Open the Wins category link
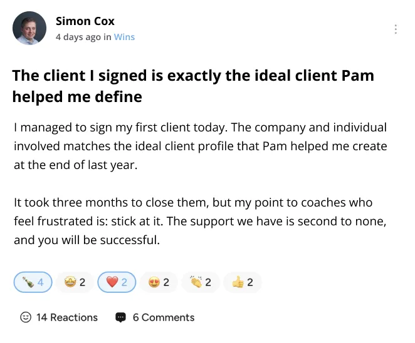 tap(124, 37)
